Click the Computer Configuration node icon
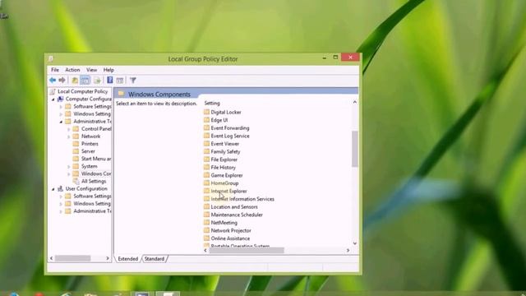Screen dimensions: 526x296 click(x=60, y=99)
